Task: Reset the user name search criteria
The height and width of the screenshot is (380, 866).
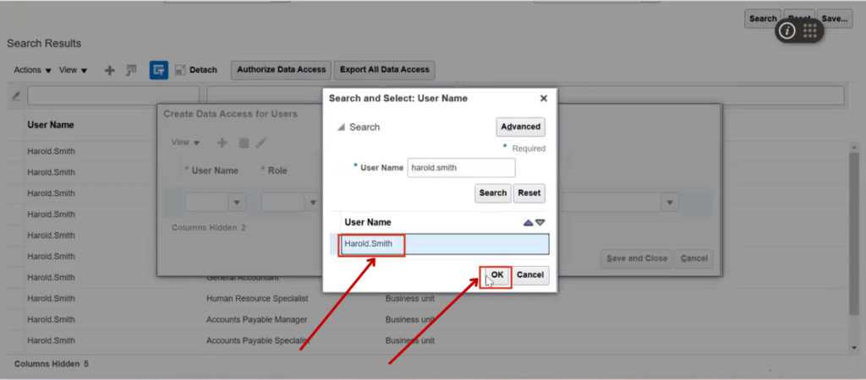Action: 529,193
